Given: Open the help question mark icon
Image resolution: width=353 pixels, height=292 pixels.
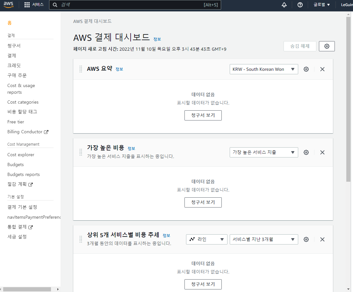Looking at the screenshot, I should 300,5.
